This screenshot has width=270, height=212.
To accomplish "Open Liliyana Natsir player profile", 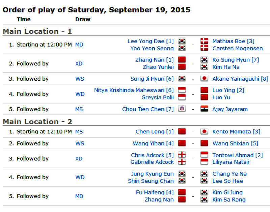I will coord(231,162).
